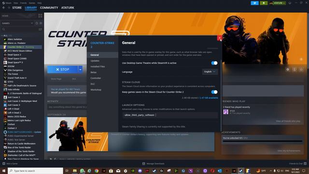This screenshot has height=174, width=309.
Task: Click the library search field
Action: tap(20, 29)
